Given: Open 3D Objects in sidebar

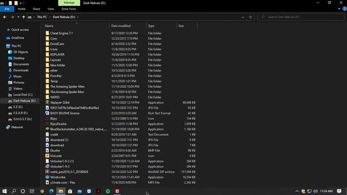Looking at the screenshot, I should [21, 52].
